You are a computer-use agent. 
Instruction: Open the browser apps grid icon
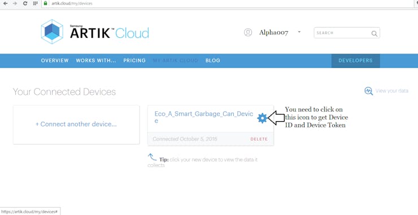point(36,3)
